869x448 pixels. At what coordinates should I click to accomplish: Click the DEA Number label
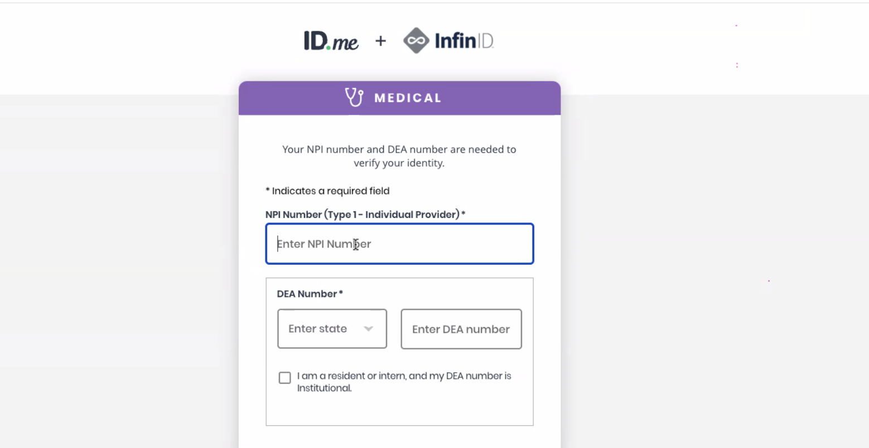pos(310,294)
